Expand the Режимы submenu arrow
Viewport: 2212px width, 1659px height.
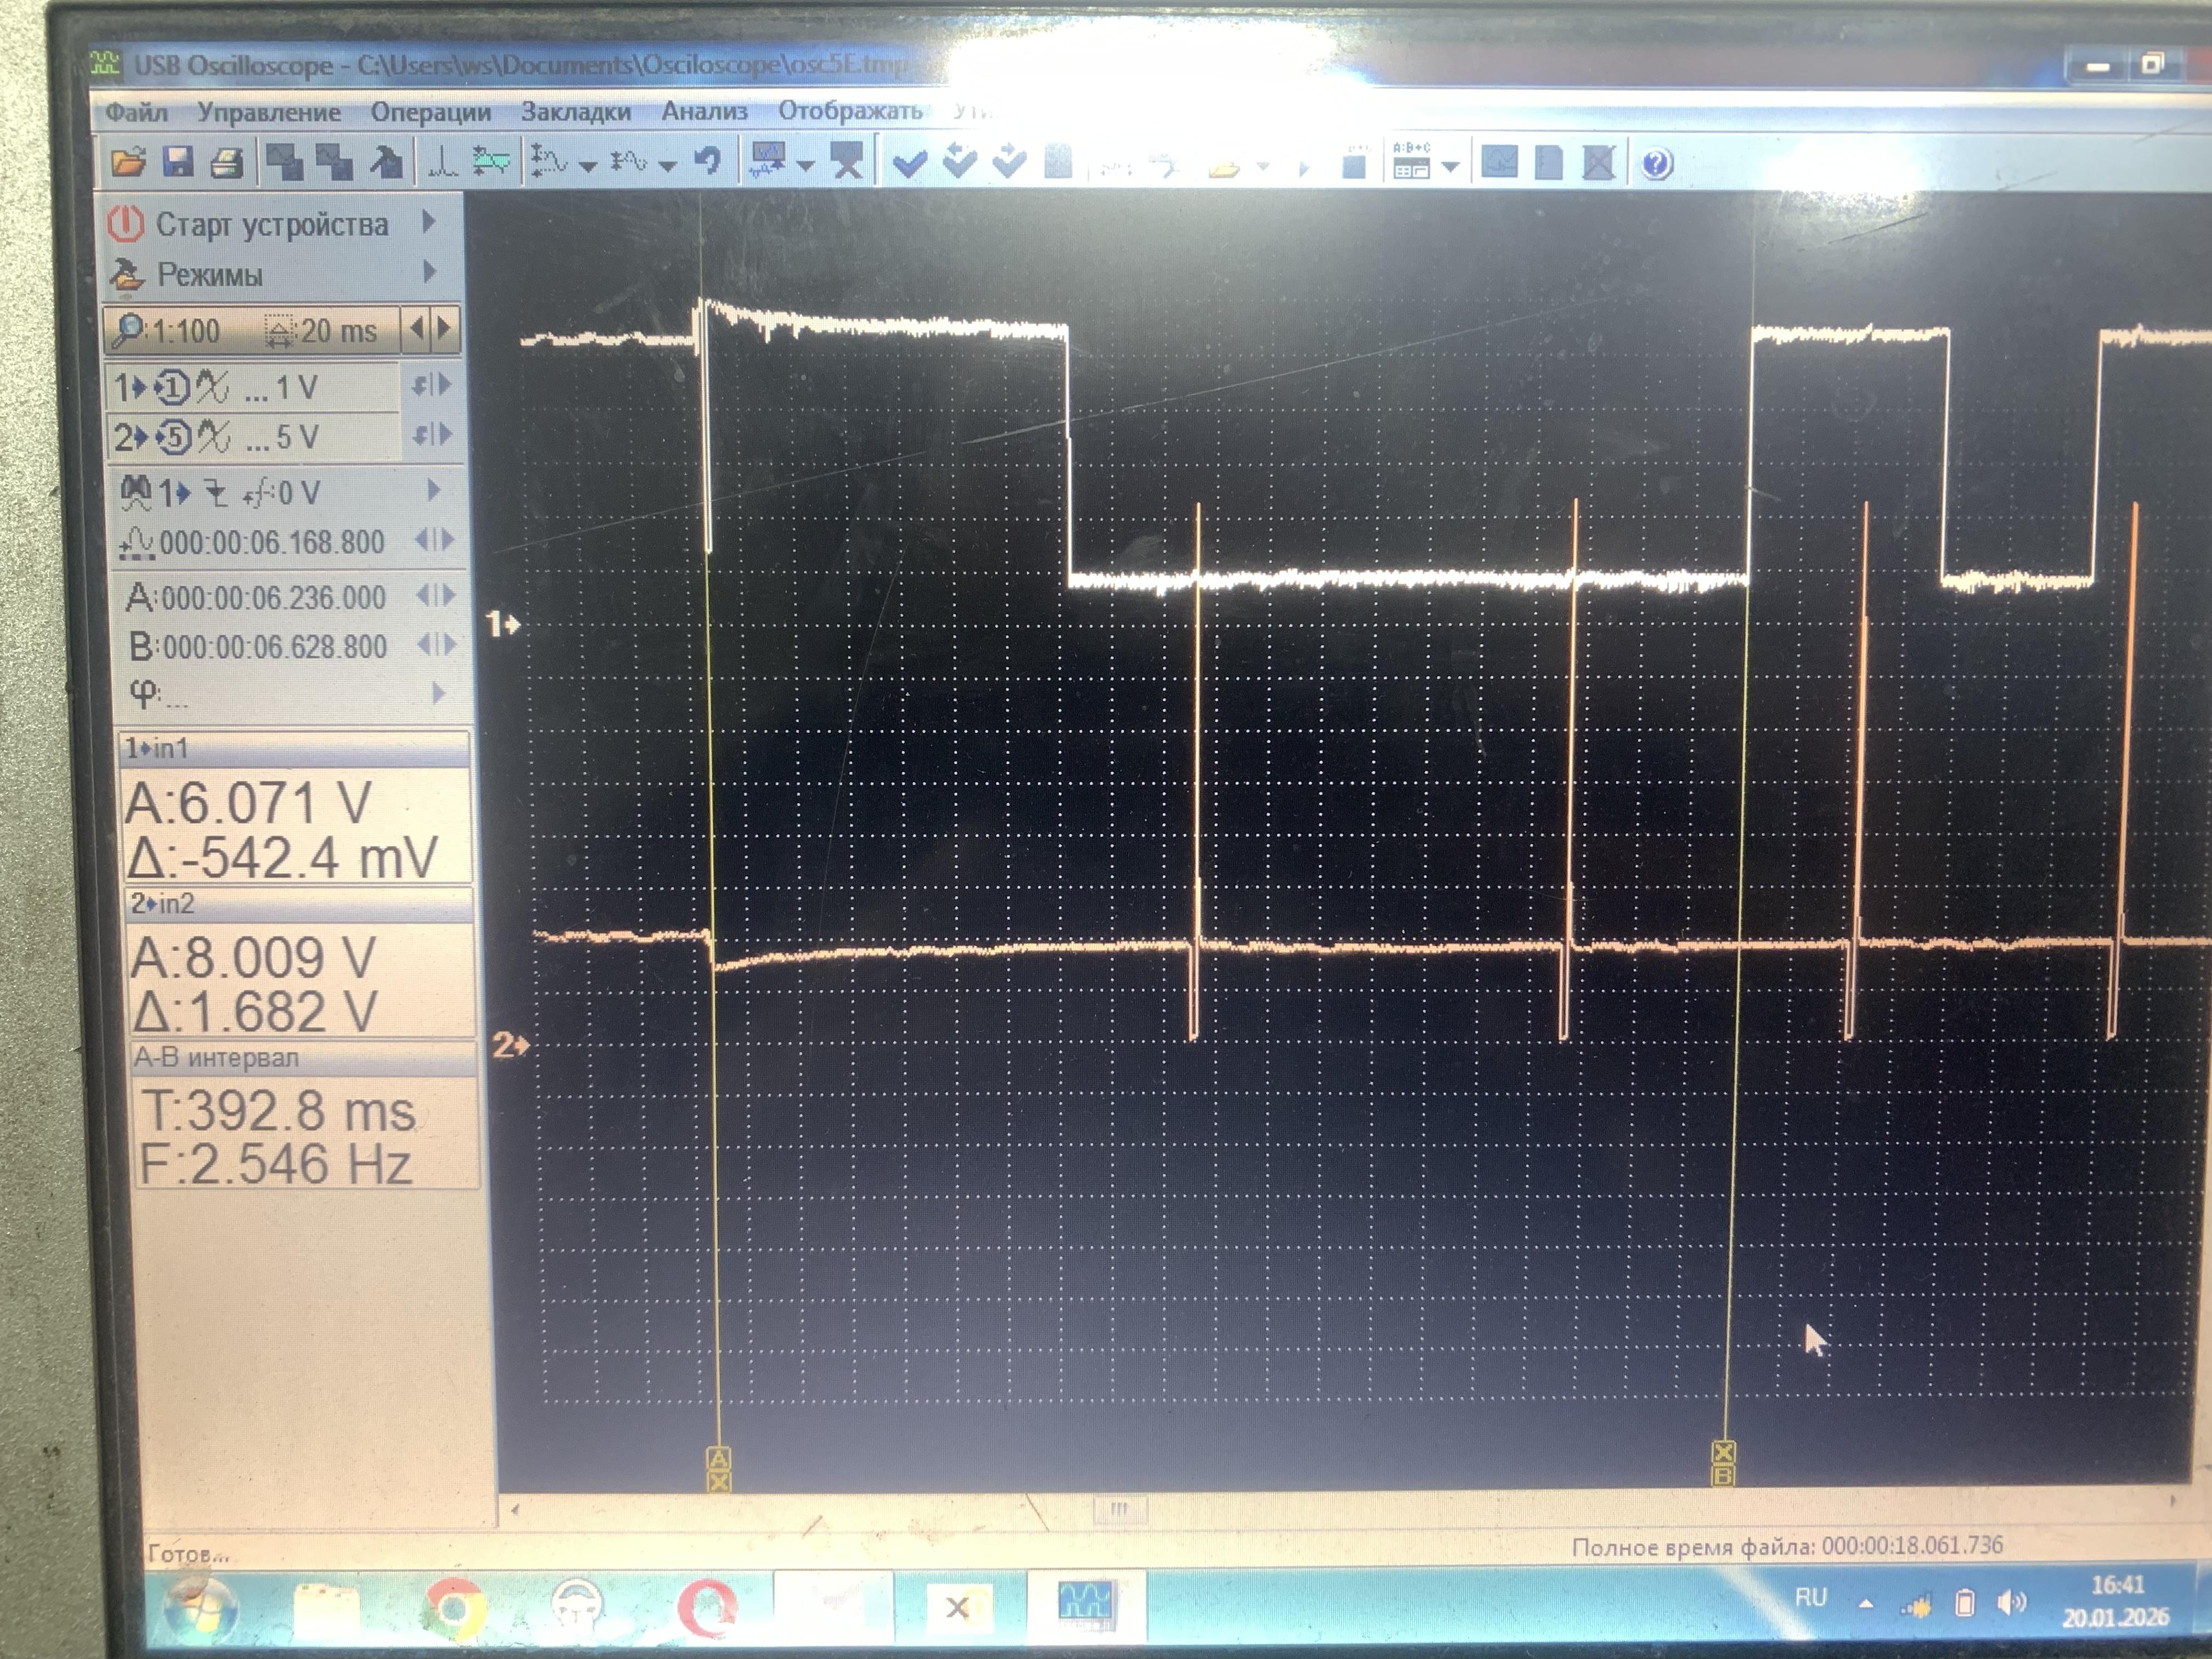pyautogui.click(x=430, y=271)
